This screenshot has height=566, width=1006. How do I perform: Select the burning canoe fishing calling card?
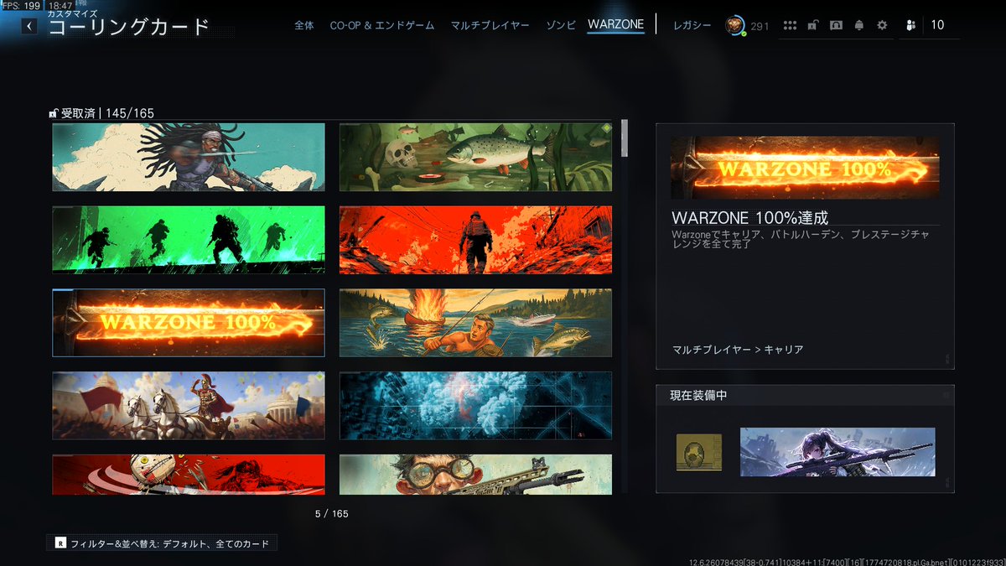pos(475,323)
